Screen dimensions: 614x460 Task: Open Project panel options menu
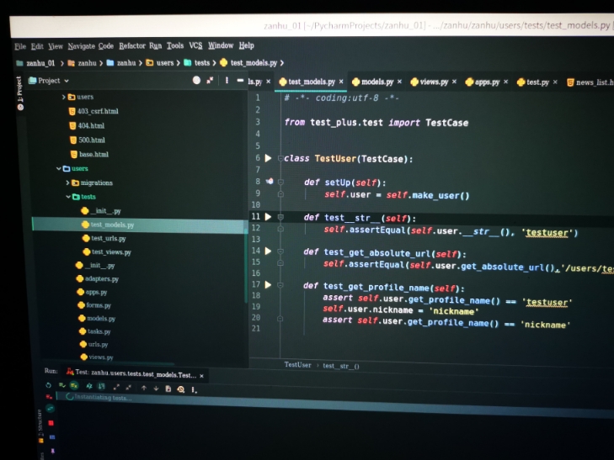point(227,81)
